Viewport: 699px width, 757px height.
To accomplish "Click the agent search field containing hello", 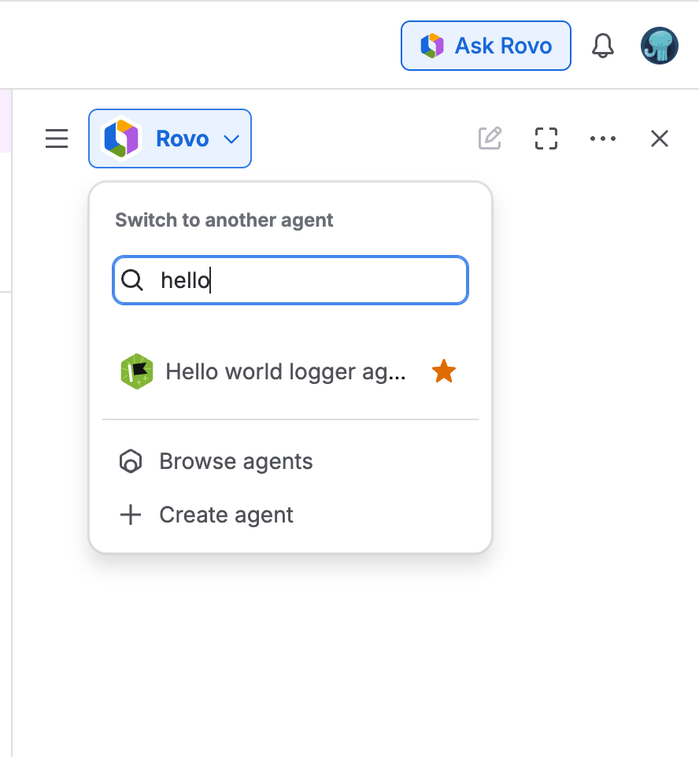I will (290, 280).
